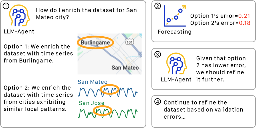Screen dimensions: 256x128
Task: Click the orange ellipse on the San Mateo series
Action: click(110, 89)
